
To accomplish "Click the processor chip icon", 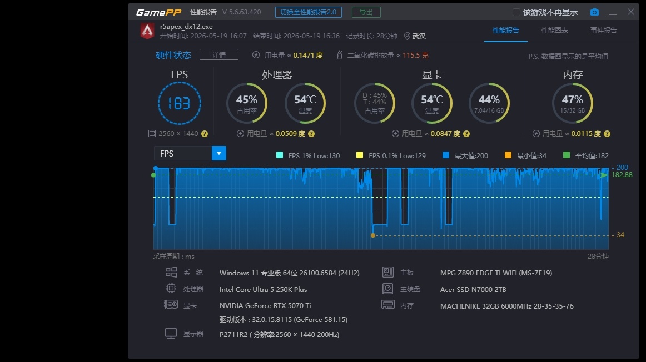I will click(x=171, y=288).
